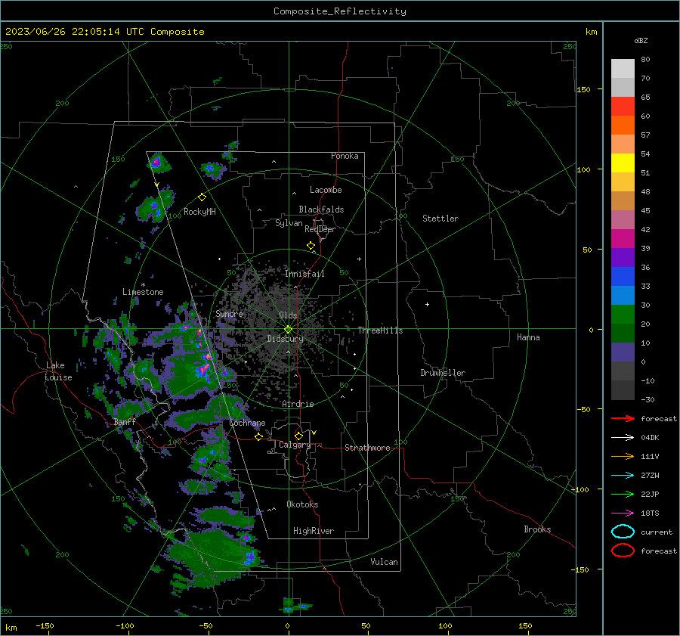The width and height of the screenshot is (680, 636).
Task: Click yellow diamond marker below Cochrane label
Action: (x=259, y=436)
